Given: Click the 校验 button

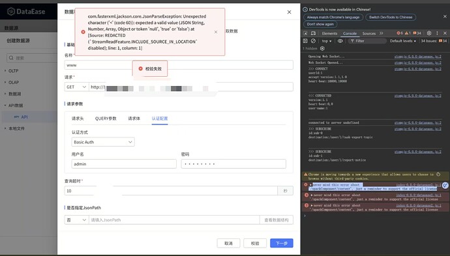Looking at the screenshot, I should pos(255,243).
